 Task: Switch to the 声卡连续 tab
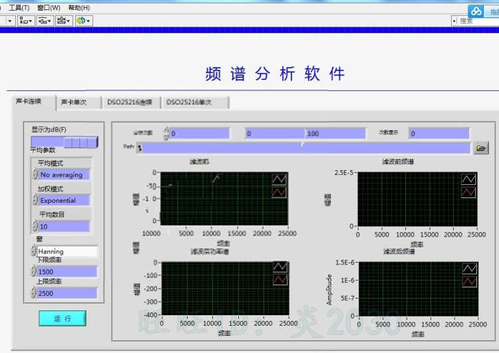(x=34, y=102)
